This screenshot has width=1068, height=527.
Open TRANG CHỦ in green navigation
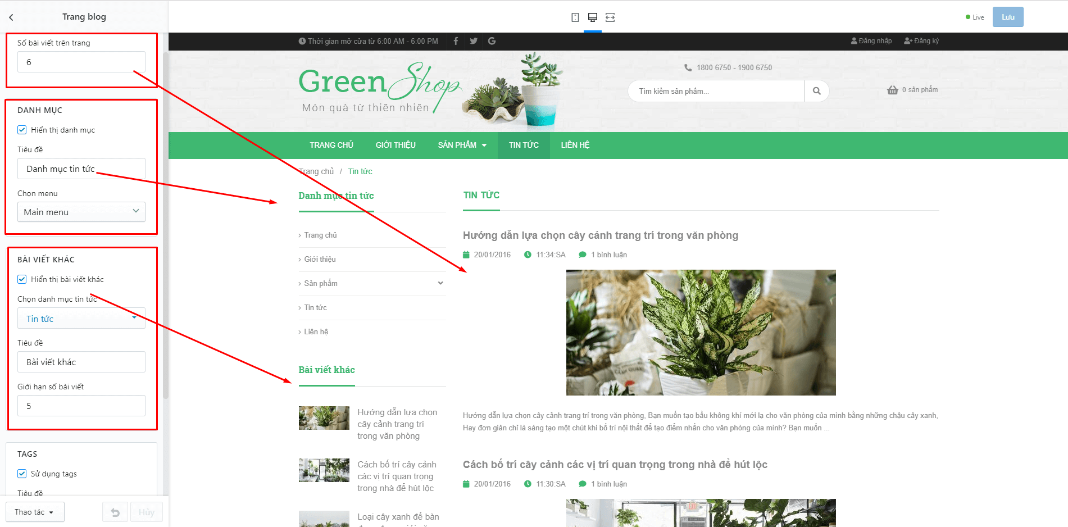click(x=331, y=145)
